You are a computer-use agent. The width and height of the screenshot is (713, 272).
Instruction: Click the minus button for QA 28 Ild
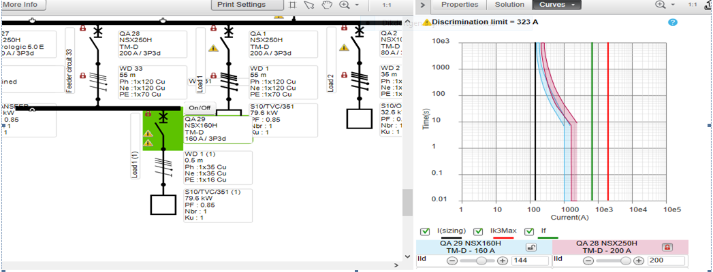[x=588, y=260]
